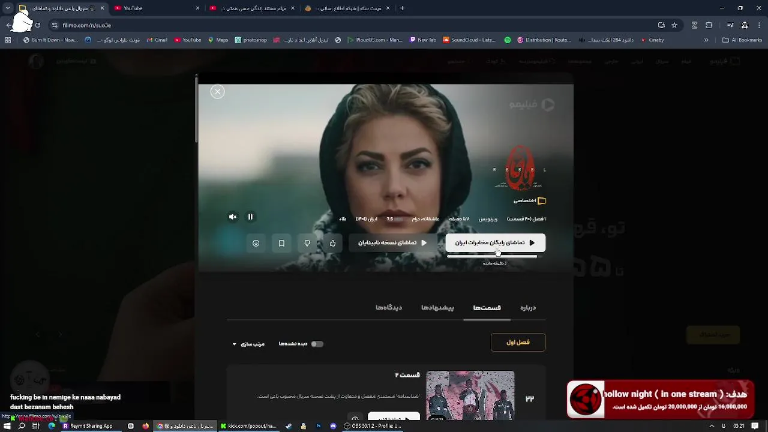This screenshot has width=768, height=432.
Task: Open the Maps bookmark
Action: point(218,40)
